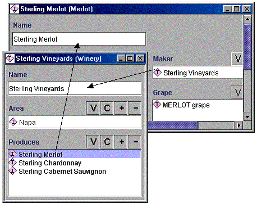Click the scroll up arrow in the Merlot window

247,19
